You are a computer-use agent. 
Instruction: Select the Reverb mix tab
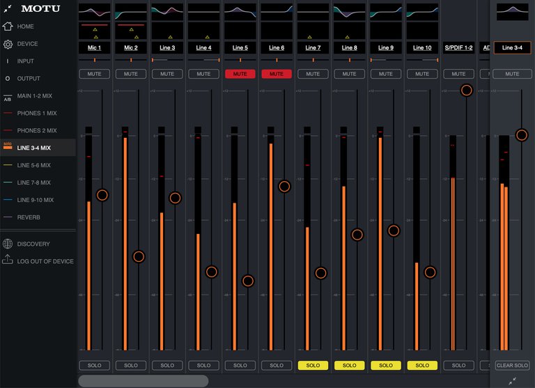pyautogui.click(x=29, y=217)
